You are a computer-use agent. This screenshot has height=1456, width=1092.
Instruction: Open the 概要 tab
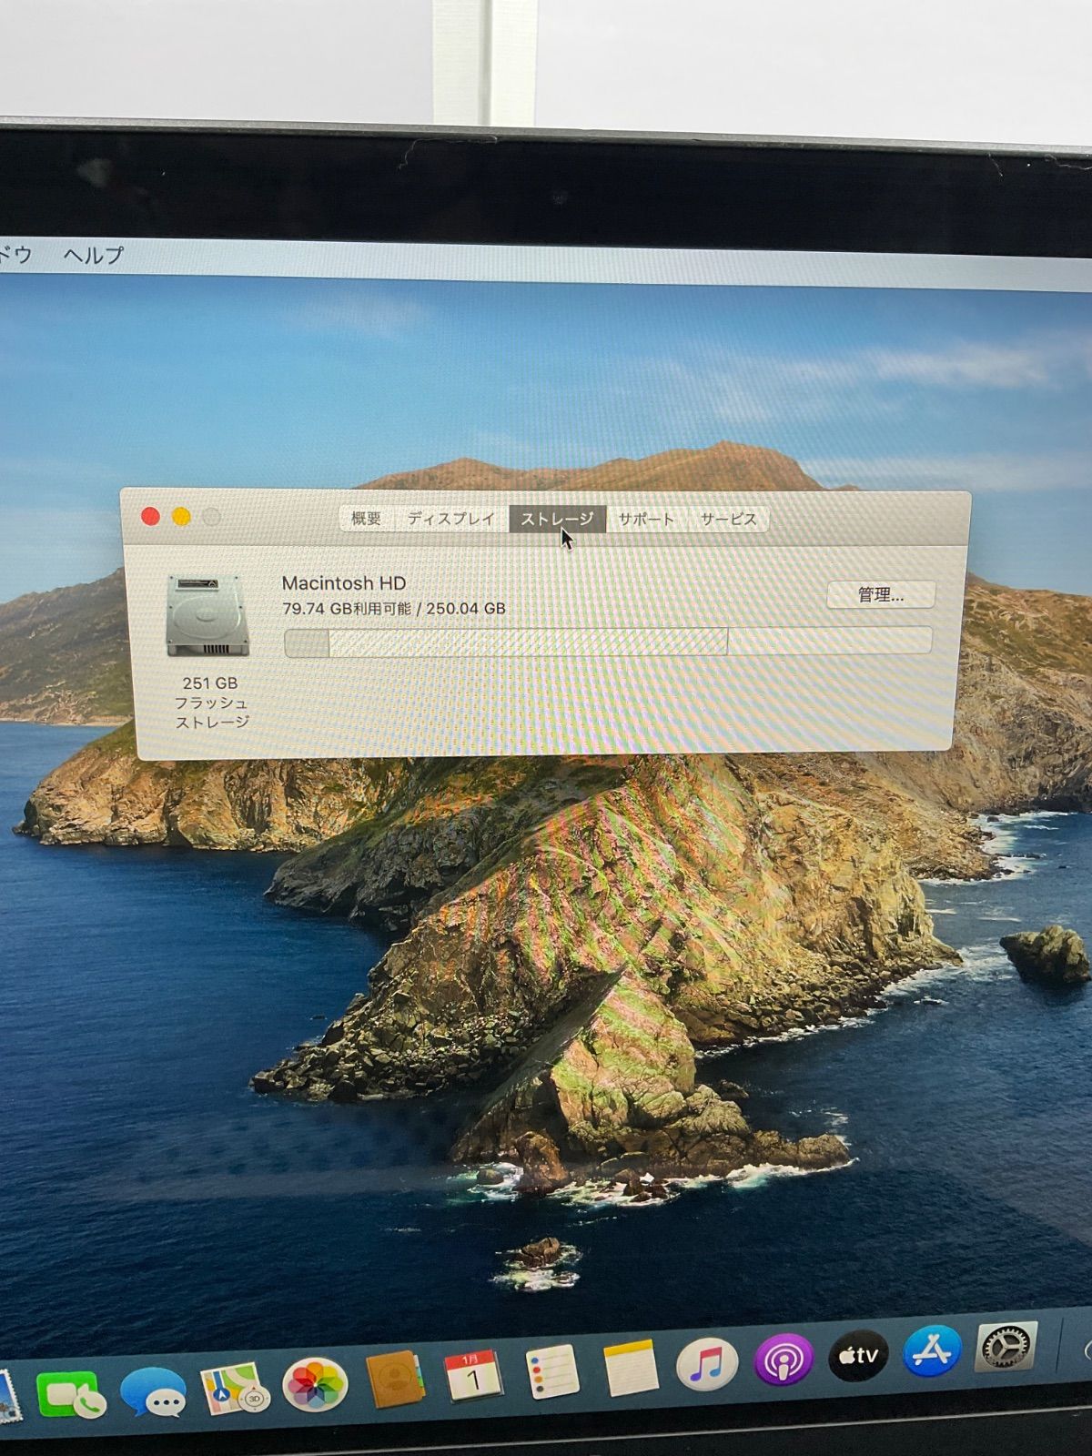pyautogui.click(x=367, y=519)
